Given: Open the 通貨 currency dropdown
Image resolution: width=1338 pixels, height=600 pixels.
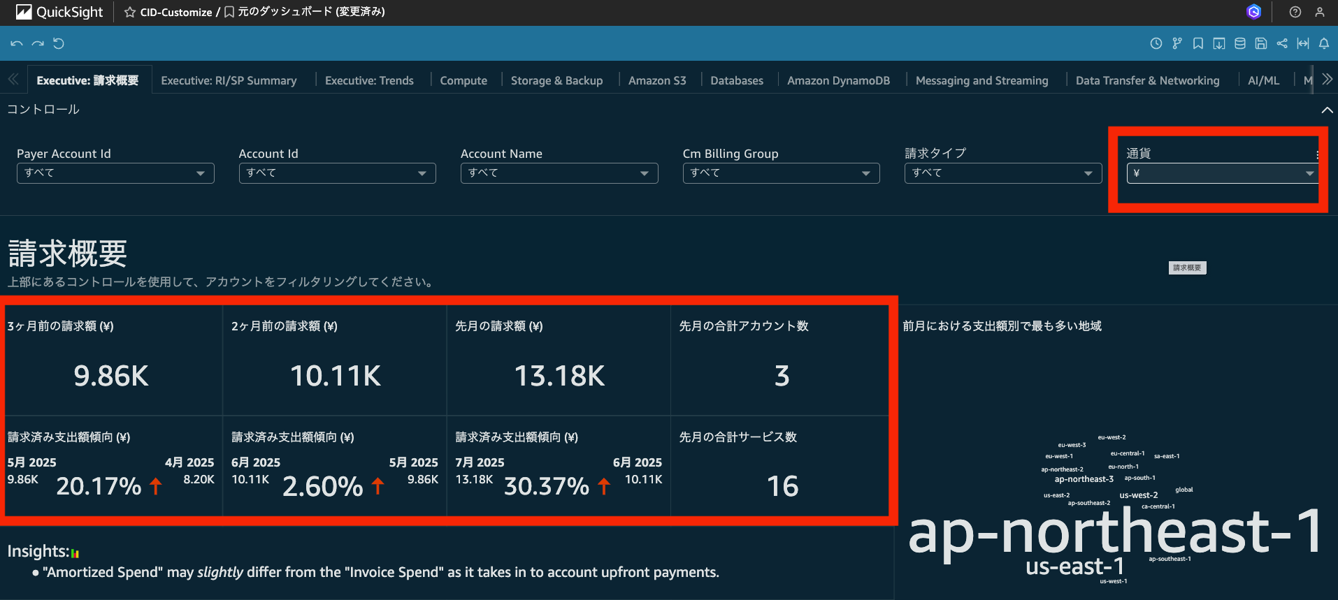Looking at the screenshot, I should click(x=1223, y=173).
